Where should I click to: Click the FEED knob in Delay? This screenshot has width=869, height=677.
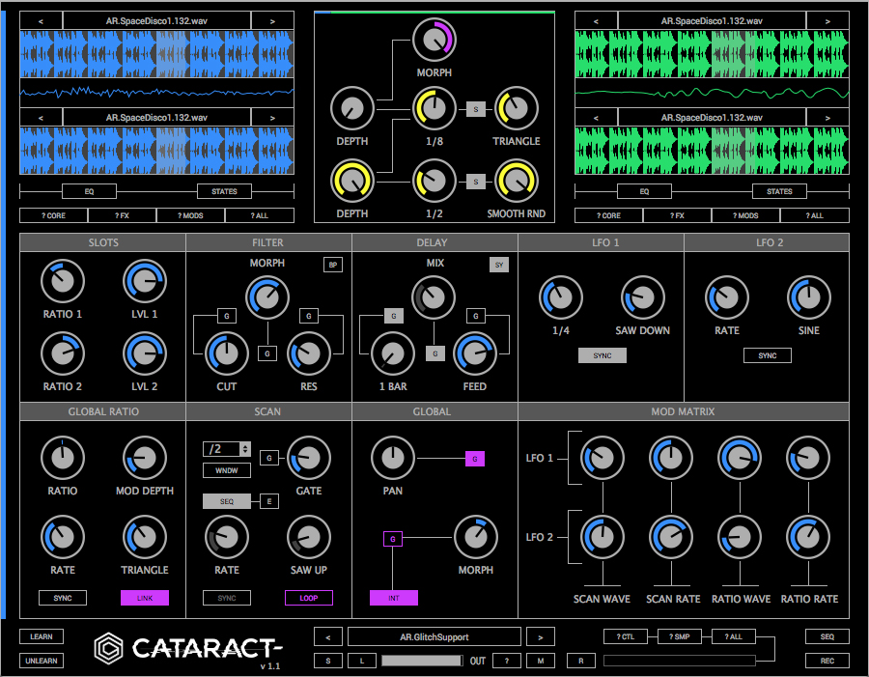(475, 353)
